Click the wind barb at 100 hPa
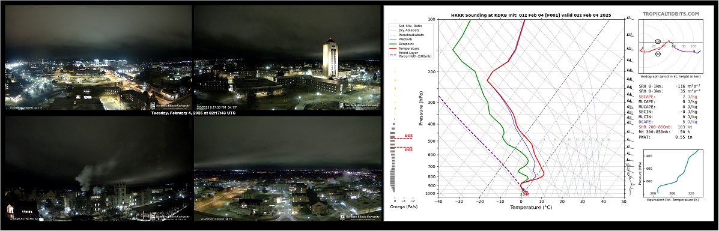Viewport: 719px width, 231px height. (630, 18)
